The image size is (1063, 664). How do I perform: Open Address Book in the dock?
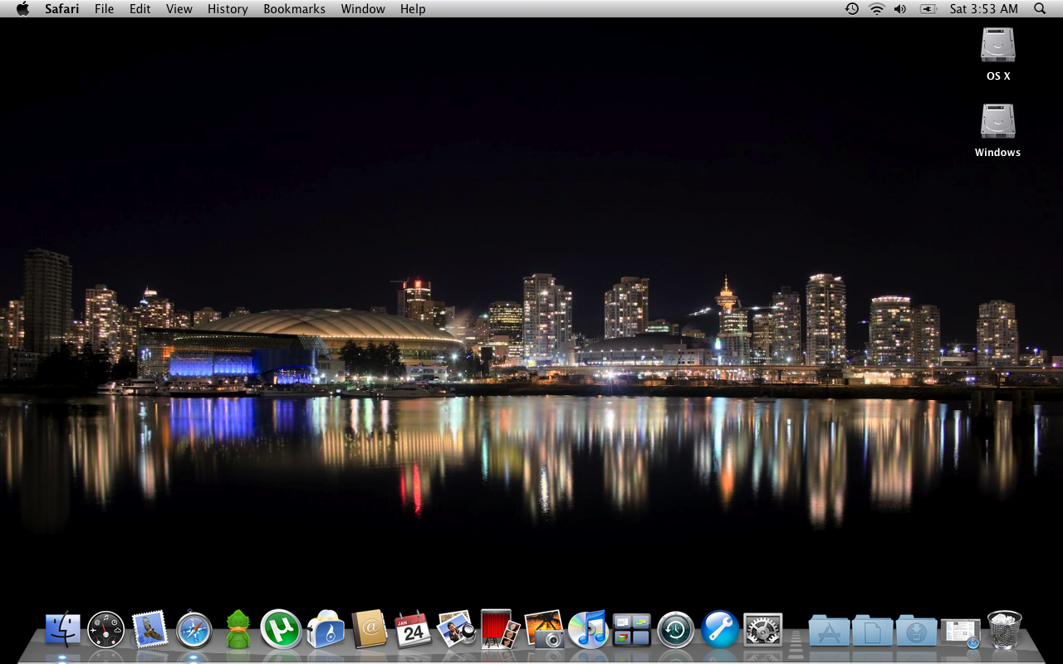(369, 629)
